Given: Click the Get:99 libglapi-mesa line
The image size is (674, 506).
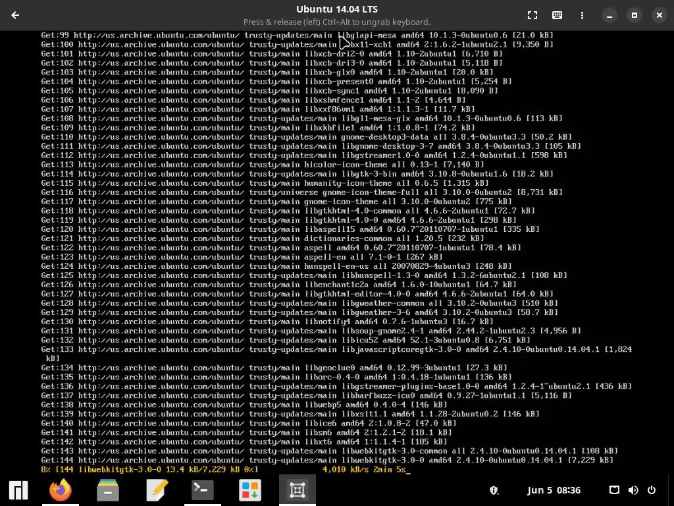Looking at the screenshot, I should pyautogui.click(x=297, y=36).
